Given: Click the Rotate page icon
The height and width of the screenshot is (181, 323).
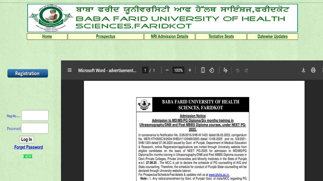Looking at the screenshot, I should [212, 70].
